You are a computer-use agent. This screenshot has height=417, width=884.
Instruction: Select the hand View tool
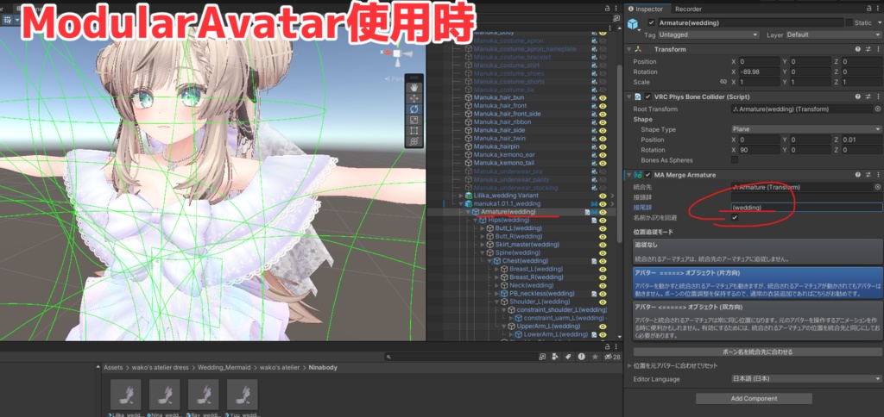coord(414,88)
